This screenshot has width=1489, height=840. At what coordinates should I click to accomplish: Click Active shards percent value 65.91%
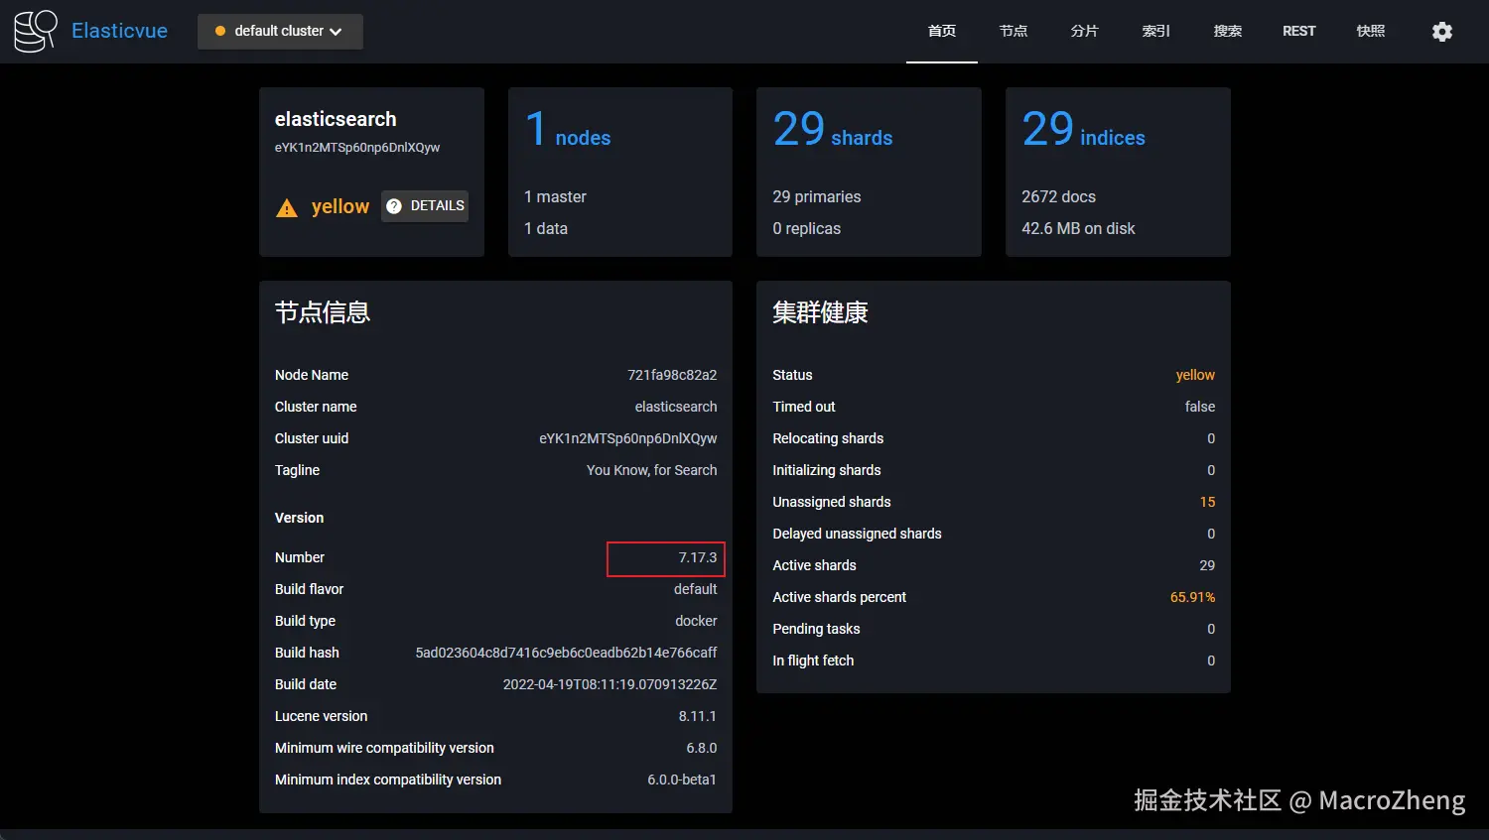(x=1192, y=597)
